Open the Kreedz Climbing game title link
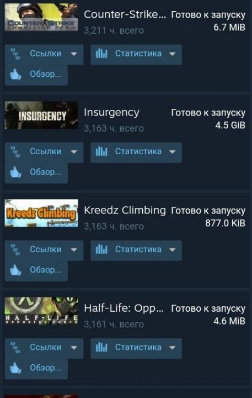This screenshot has width=252, height=398. tap(125, 211)
